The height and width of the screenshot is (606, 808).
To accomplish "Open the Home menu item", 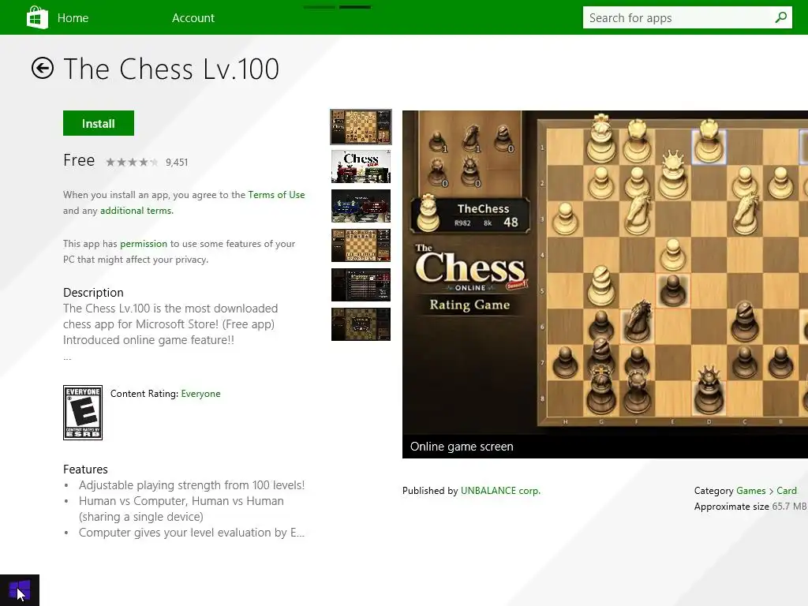I will click(x=73, y=18).
